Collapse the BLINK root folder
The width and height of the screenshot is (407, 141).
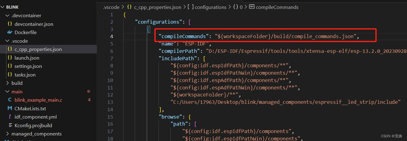point(3,7)
